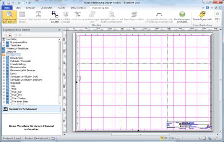224x142 pixels.
Task: Click Deutsch (Deutschland) language in status bar
Action: click(x=36, y=138)
